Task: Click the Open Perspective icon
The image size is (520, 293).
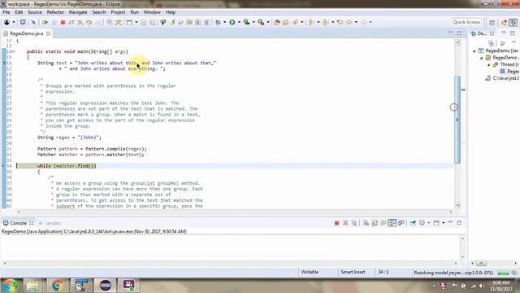Action: point(492,22)
